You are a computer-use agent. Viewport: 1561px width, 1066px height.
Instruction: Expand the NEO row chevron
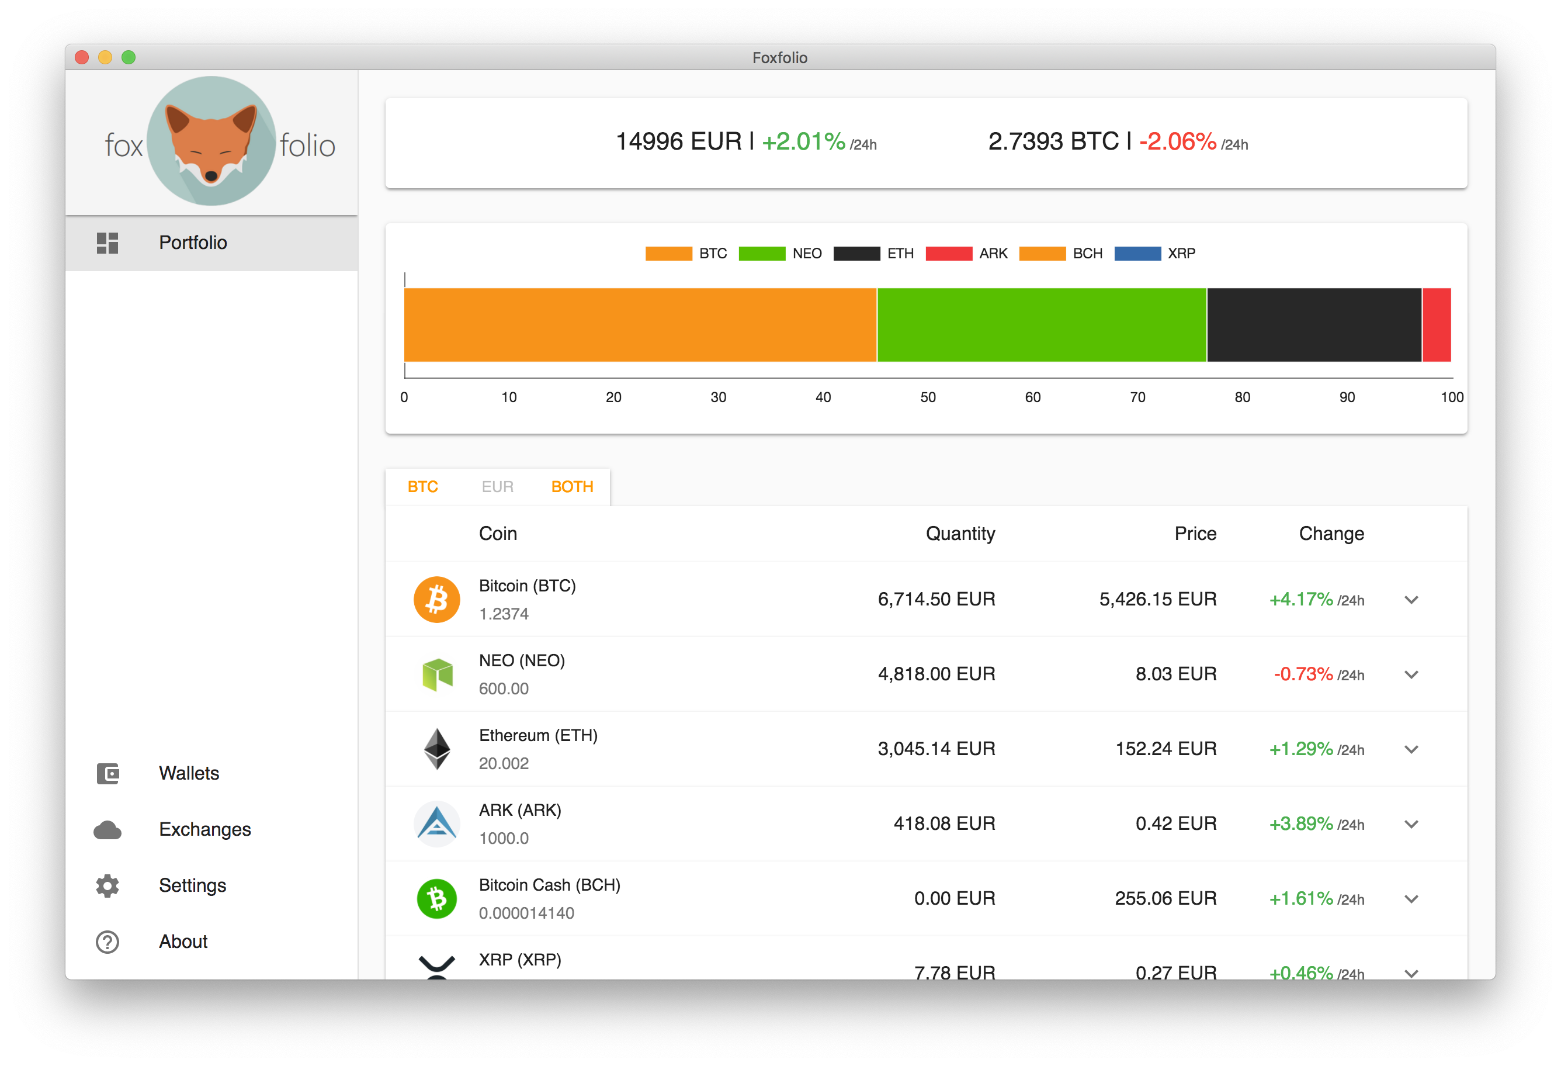click(1411, 674)
